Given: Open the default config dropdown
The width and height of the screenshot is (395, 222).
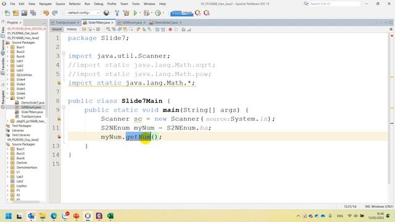Looking at the screenshot, I should 83,13.
